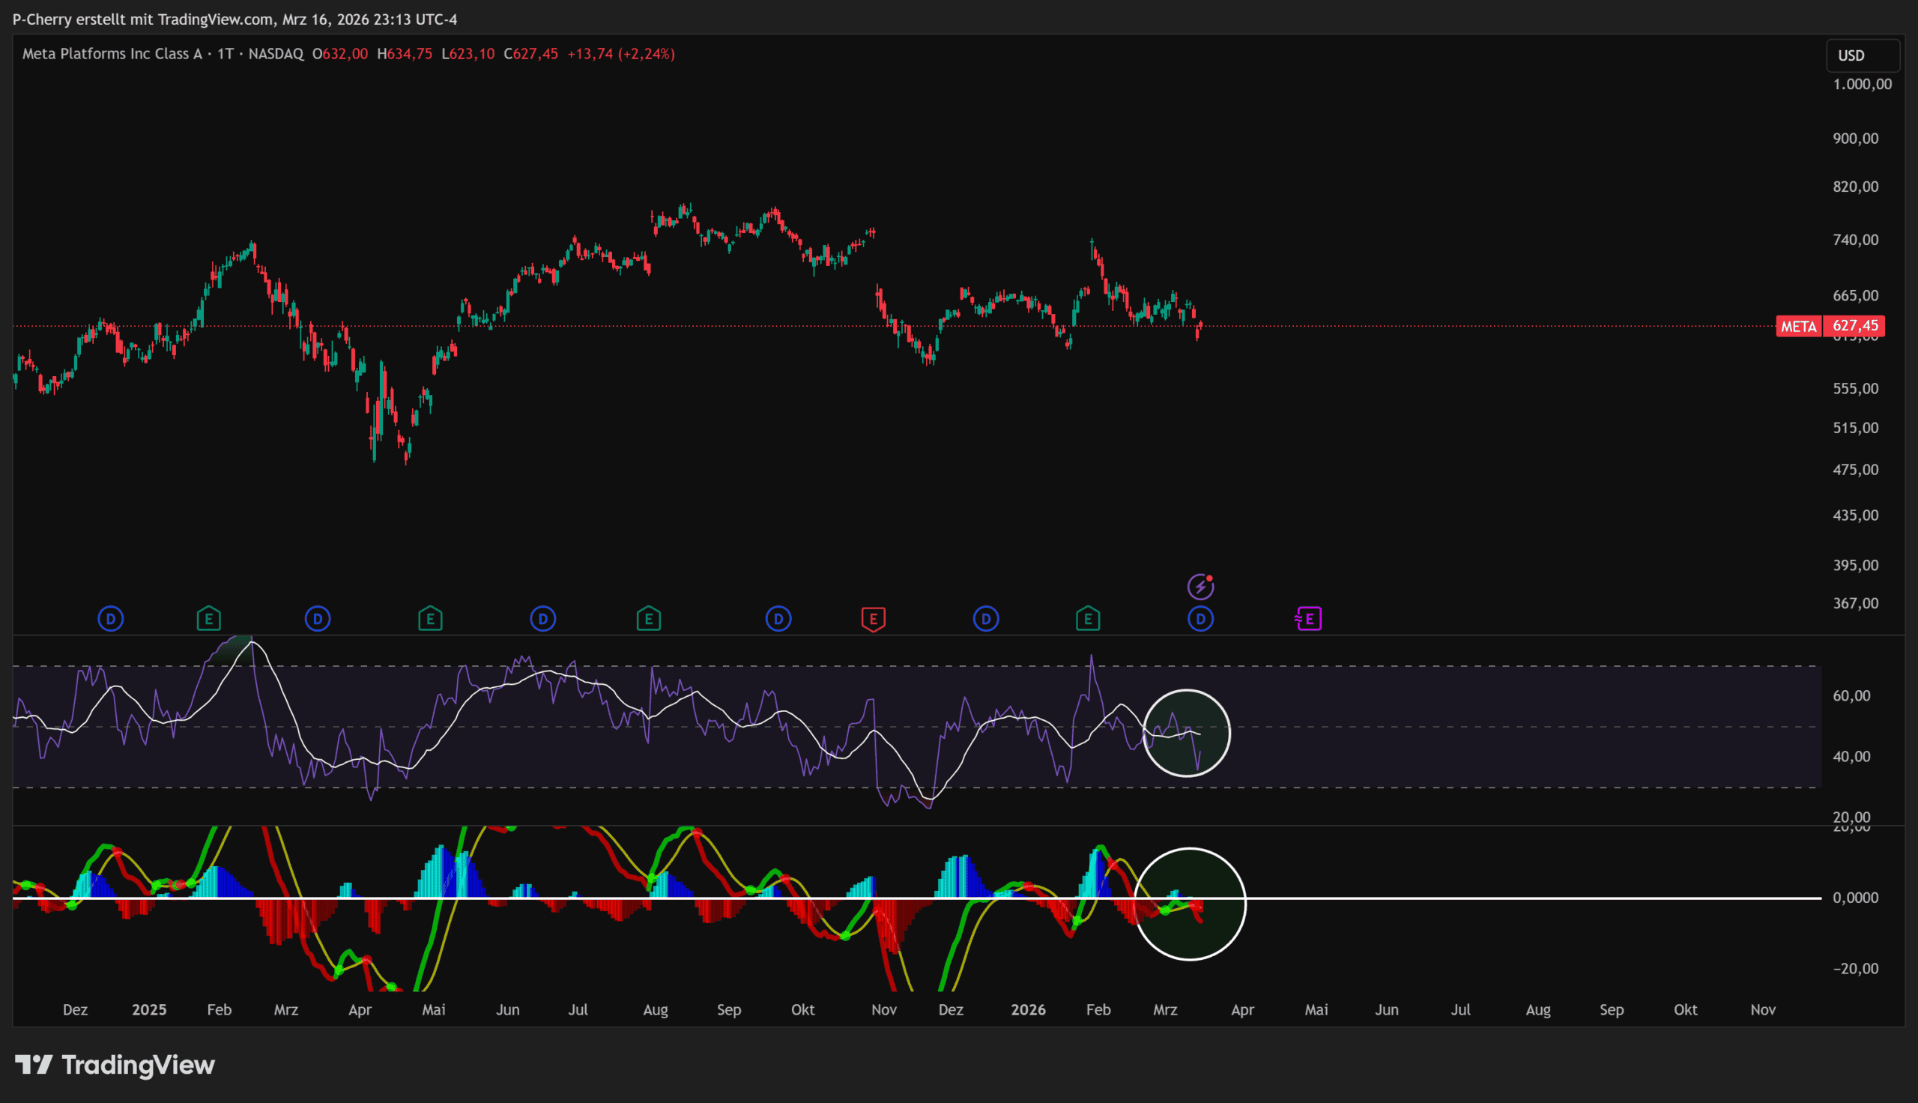Click the 2026 label on time axis
This screenshot has width=1918, height=1103.
tap(1027, 1009)
